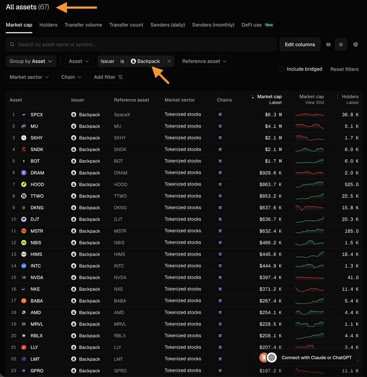This screenshot has height=377, width=367.
Task: Click the DKNG 30d market cap sparkline
Action: [309, 207]
